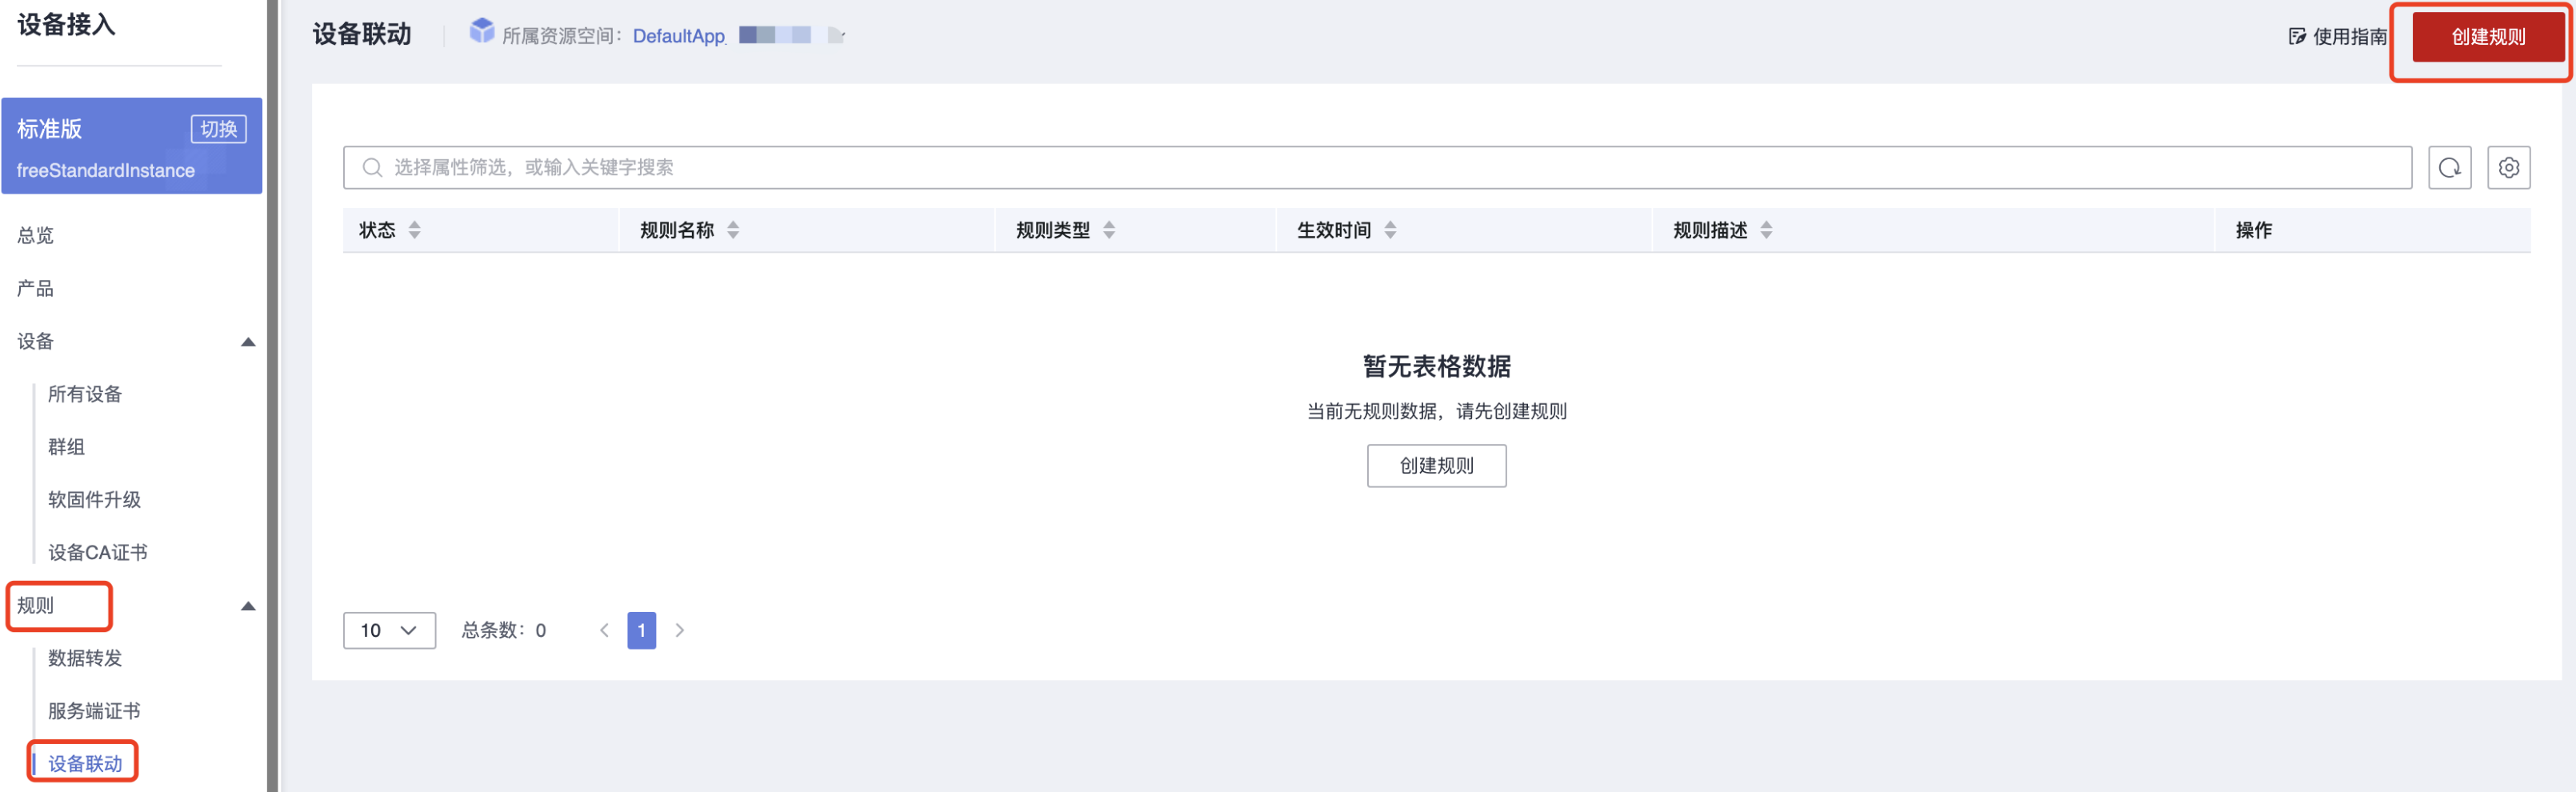
Task: Sort by 规则描述 column arrows
Action: pos(1766,230)
